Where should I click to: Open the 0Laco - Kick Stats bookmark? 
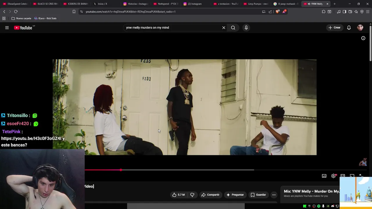pos(45,18)
